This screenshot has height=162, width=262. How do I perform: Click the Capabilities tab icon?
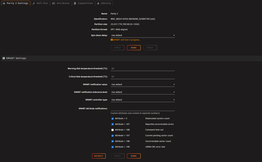click(75, 3)
